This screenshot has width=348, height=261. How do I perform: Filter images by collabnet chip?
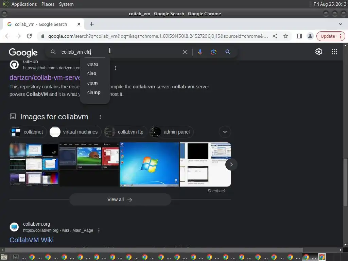click(28, 132)
